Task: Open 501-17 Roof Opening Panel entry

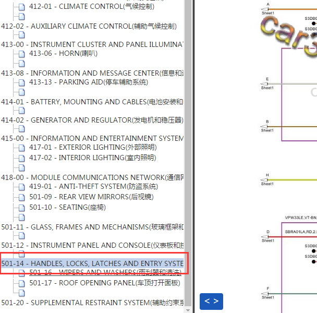Action: (x=105, y=283)
